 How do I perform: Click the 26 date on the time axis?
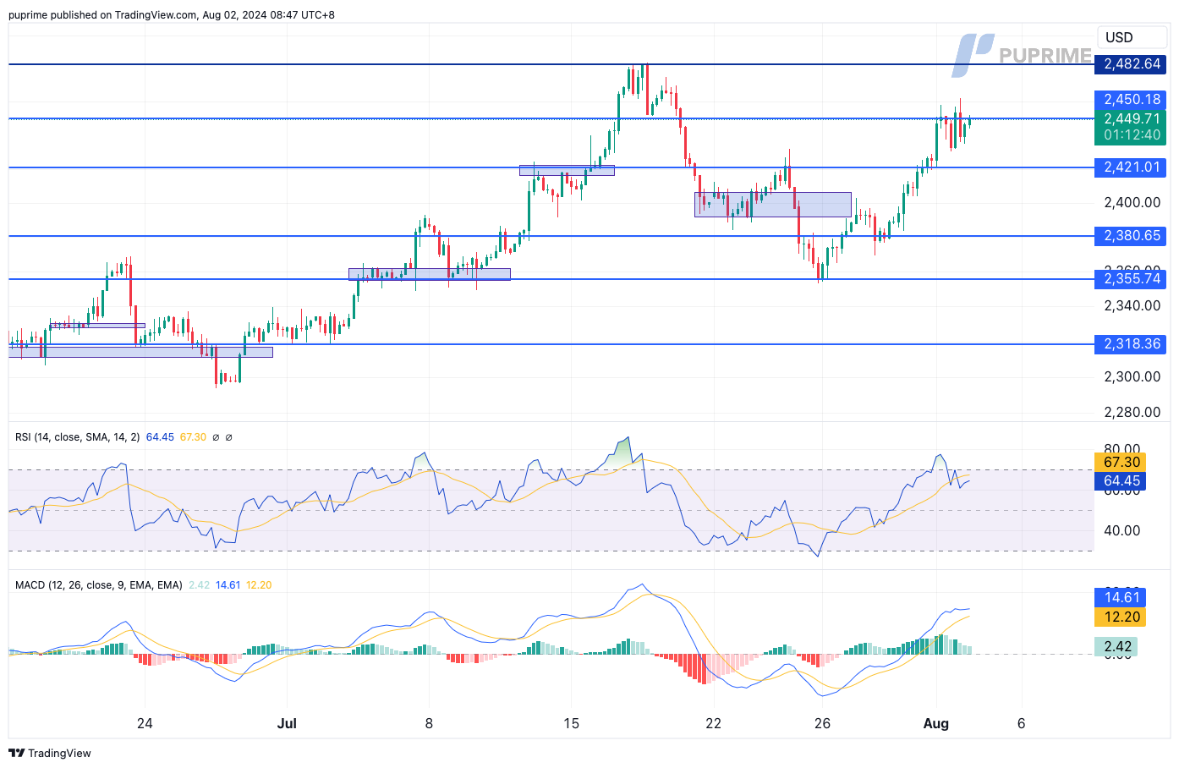(x=822, y=723)
